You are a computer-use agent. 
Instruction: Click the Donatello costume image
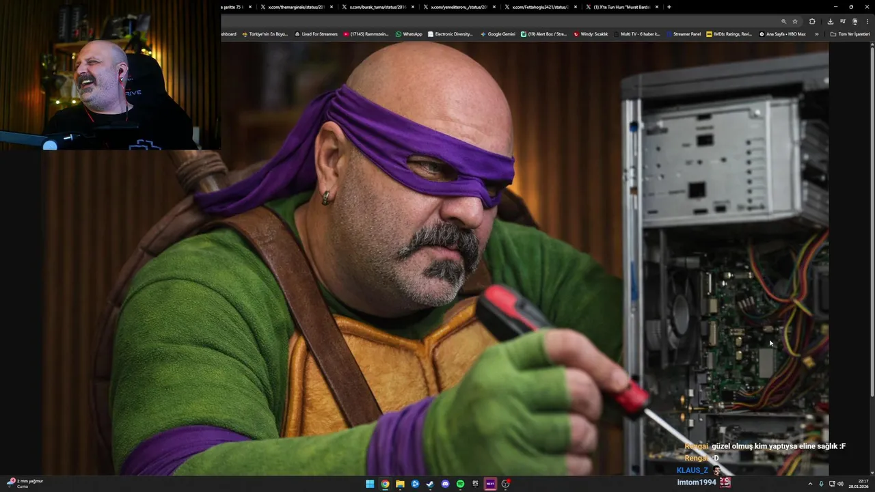click(x=435, y=258)
